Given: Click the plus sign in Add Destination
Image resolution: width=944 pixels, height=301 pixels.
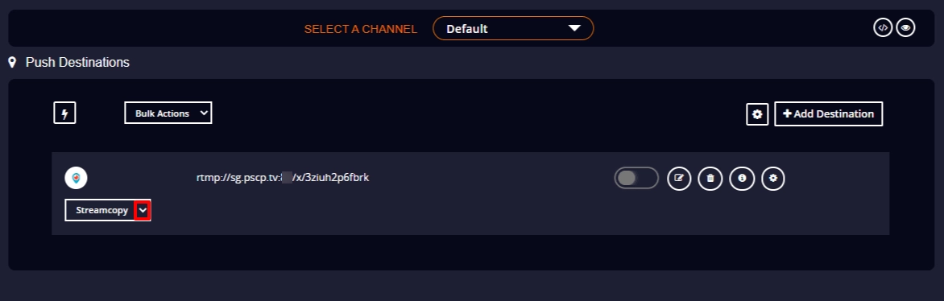Looking at the screenshot, I should [787, 113].
